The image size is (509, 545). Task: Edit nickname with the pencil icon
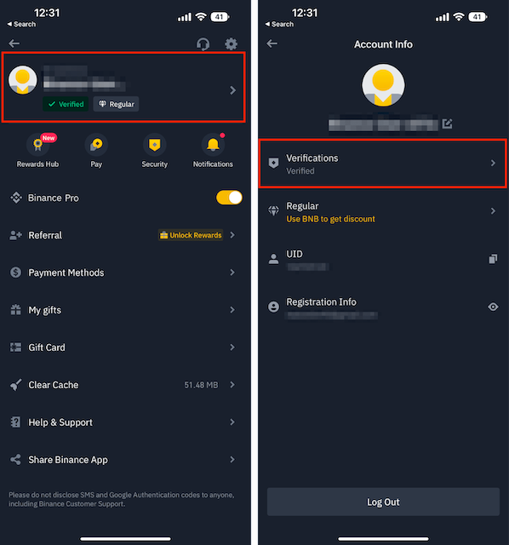click(447, 123)
